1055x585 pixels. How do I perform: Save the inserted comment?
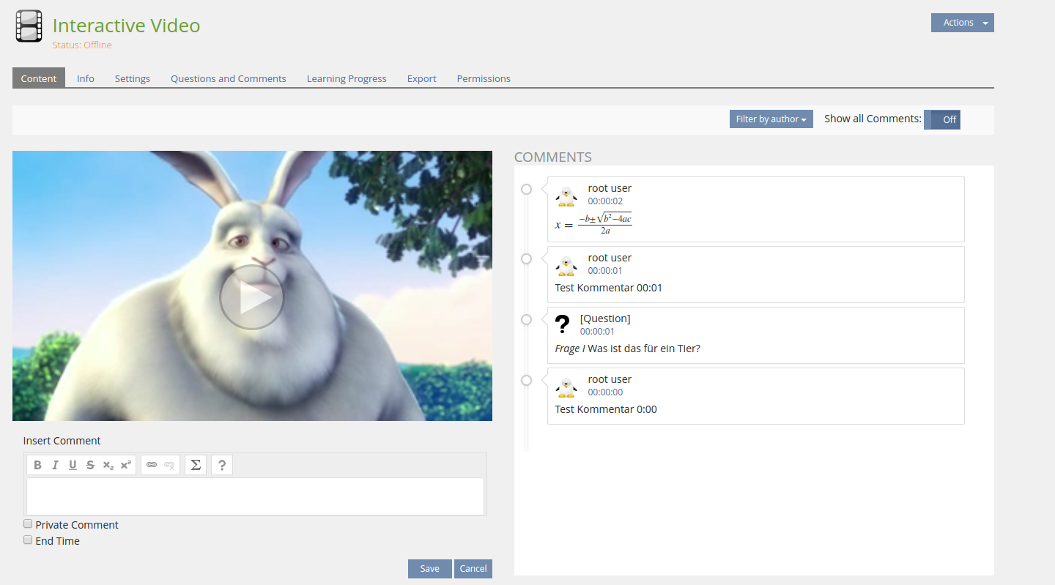click(x=430, y=569)
